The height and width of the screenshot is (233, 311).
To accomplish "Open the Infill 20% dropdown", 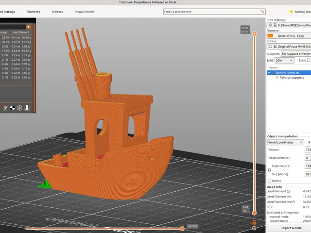I will (x=284, y=60).
